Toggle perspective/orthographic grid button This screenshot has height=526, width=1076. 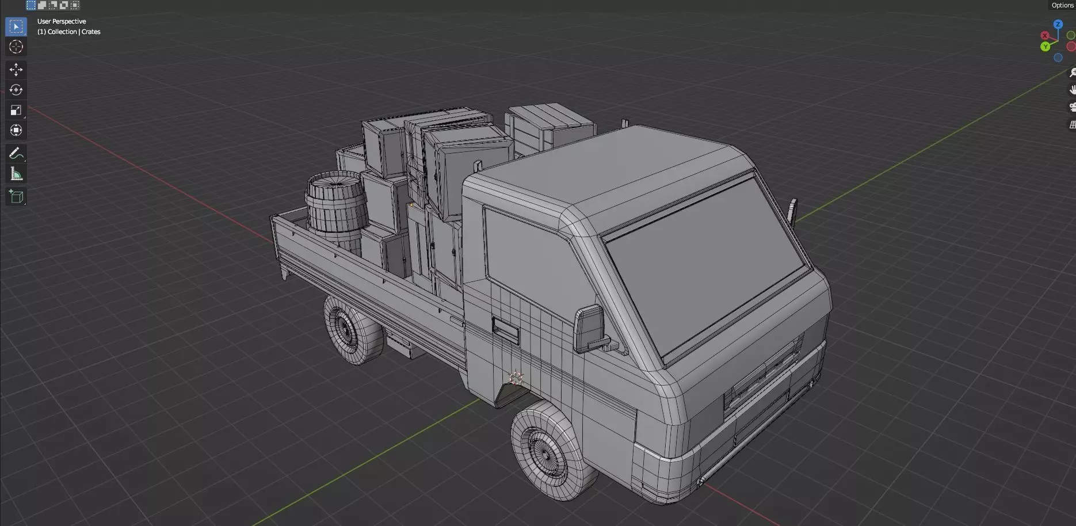1073,124
